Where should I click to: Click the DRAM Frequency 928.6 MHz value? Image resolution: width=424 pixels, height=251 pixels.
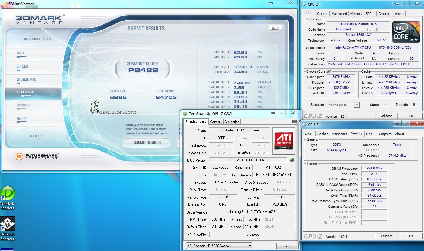pos(374,169)
